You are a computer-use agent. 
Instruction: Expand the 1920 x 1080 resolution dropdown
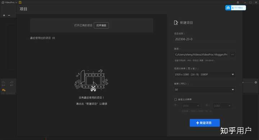tap(204, 75)
